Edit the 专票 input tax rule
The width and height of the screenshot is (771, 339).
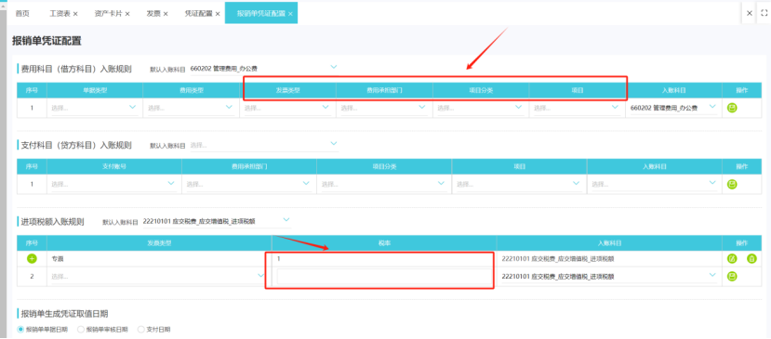(x=732, y=258)
